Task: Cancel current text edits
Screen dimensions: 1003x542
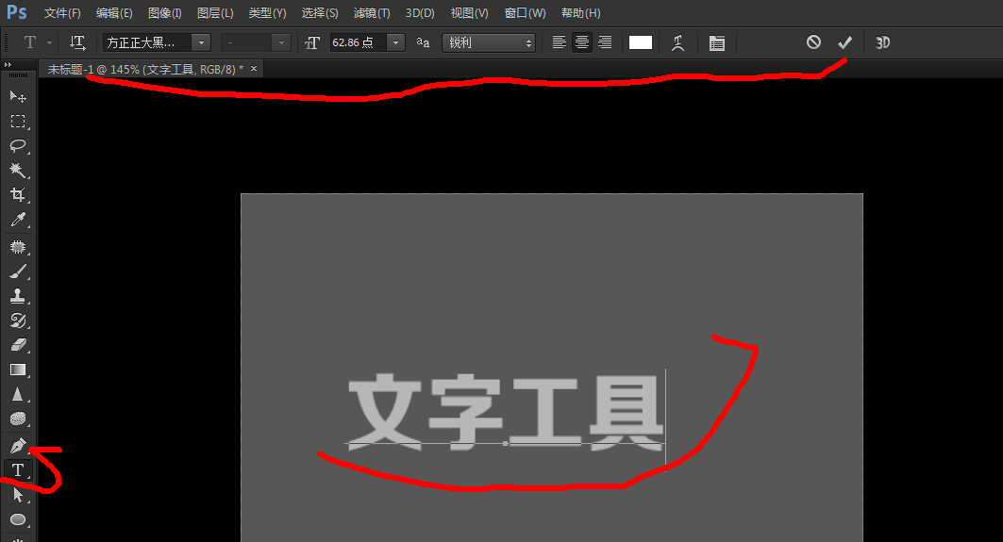Action: 813,42
